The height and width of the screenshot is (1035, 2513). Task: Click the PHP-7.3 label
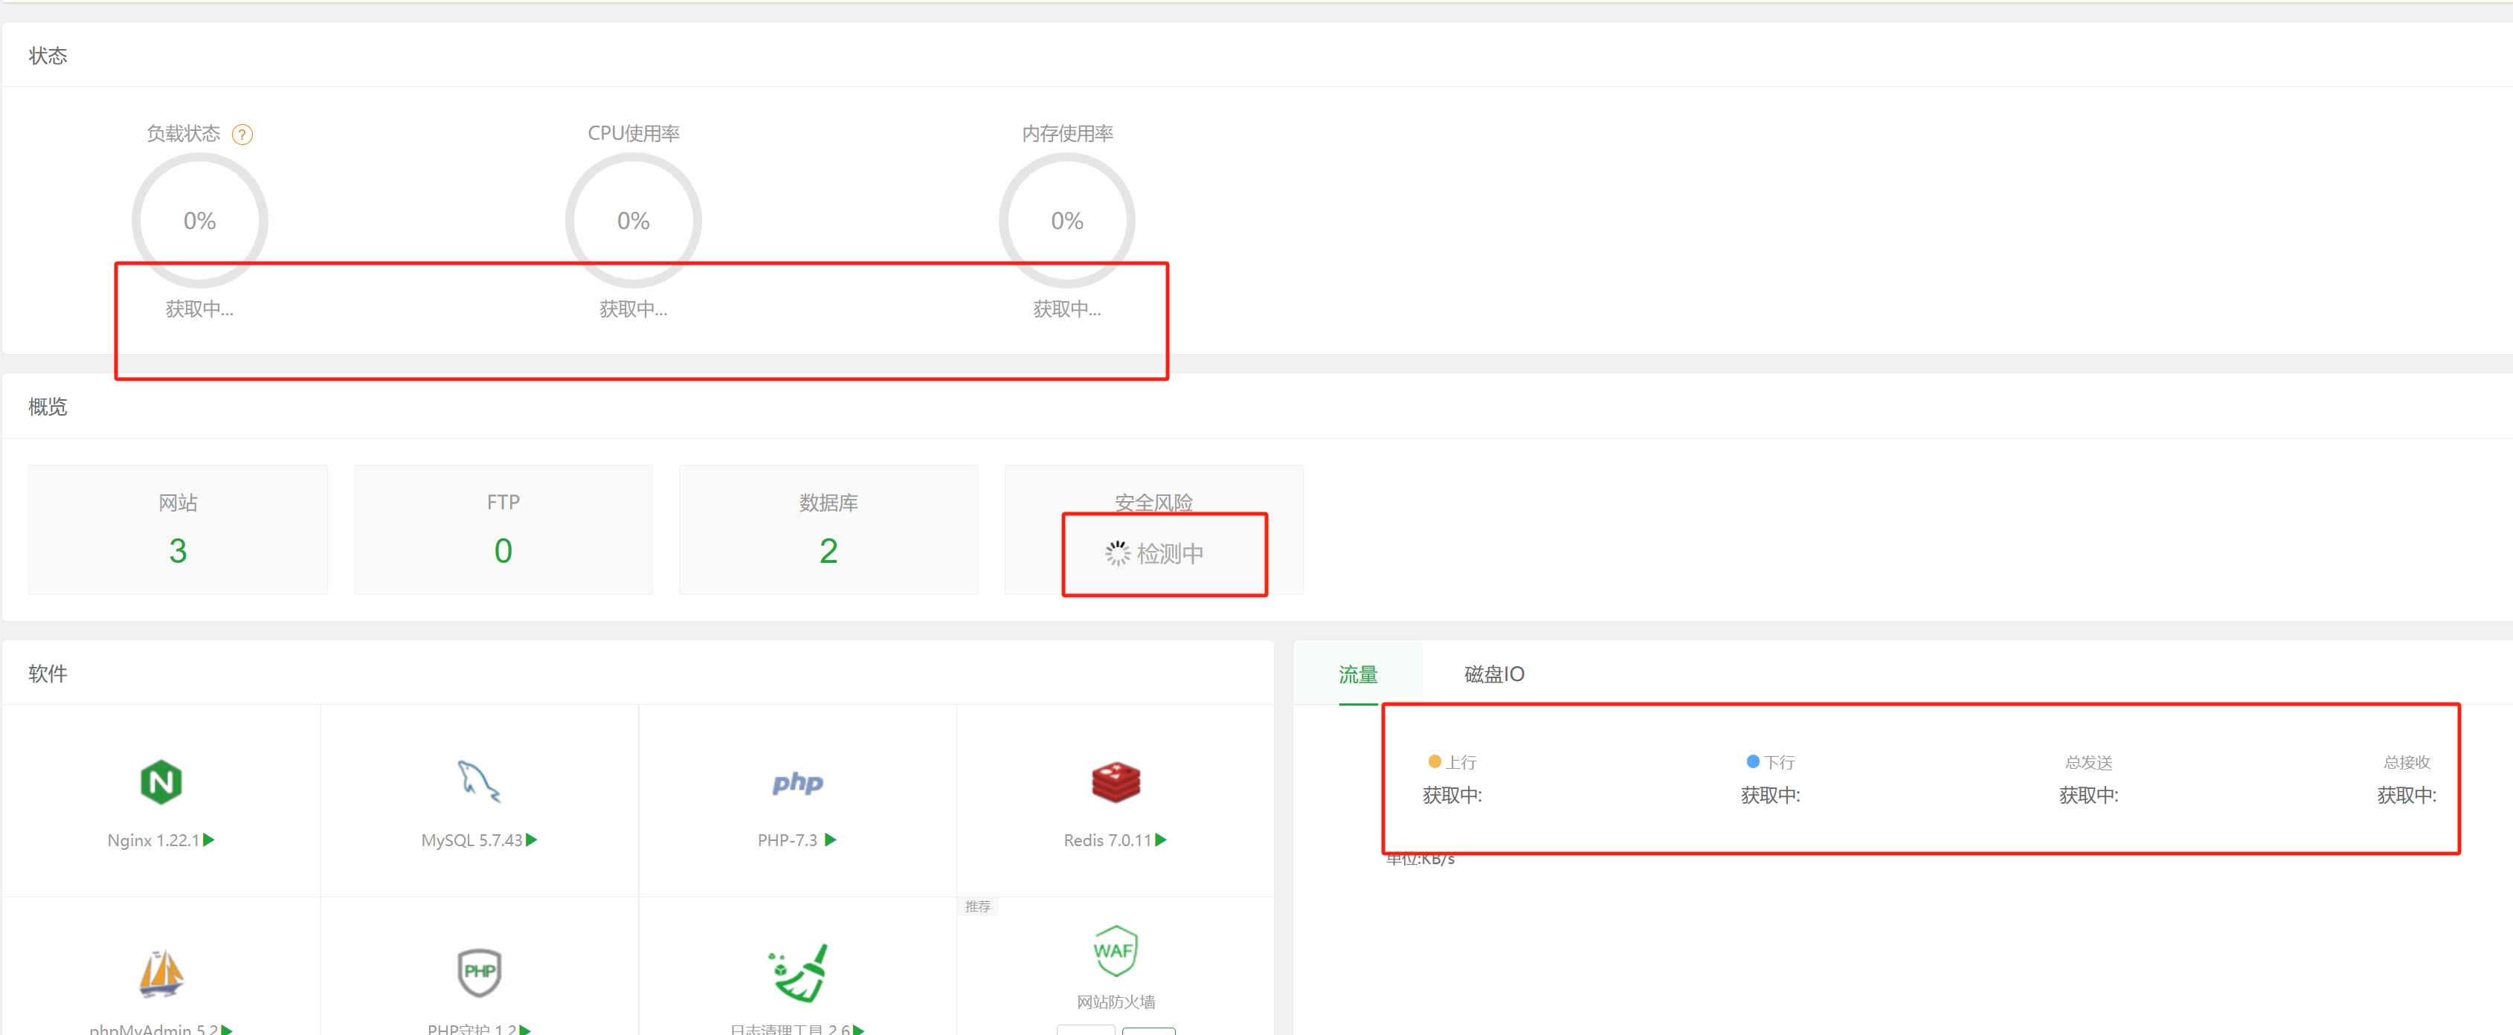[x=788, y=840]
